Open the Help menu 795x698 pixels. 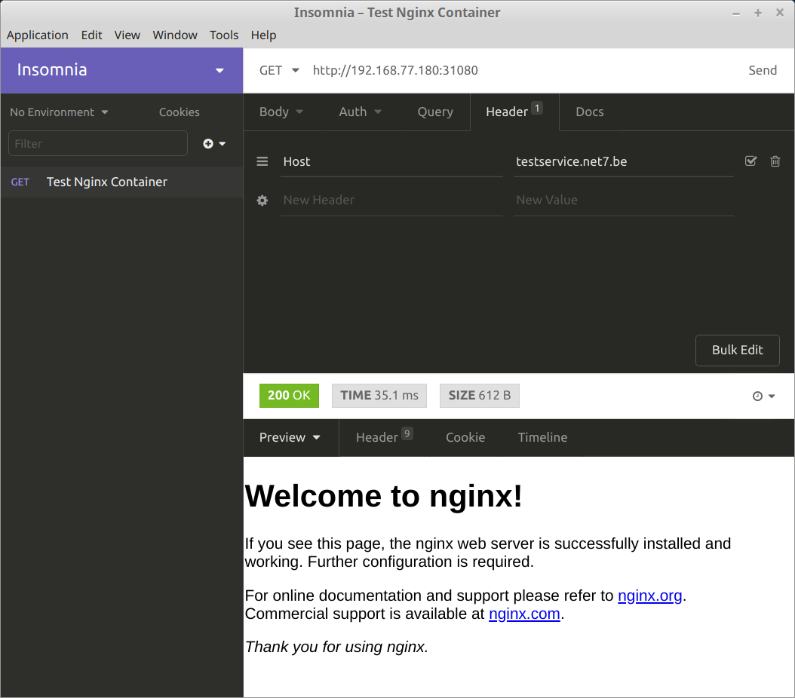(264, 35)
